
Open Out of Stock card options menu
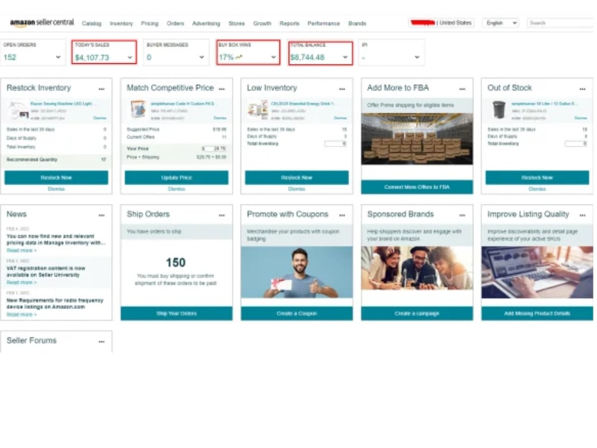coord(583,89)
